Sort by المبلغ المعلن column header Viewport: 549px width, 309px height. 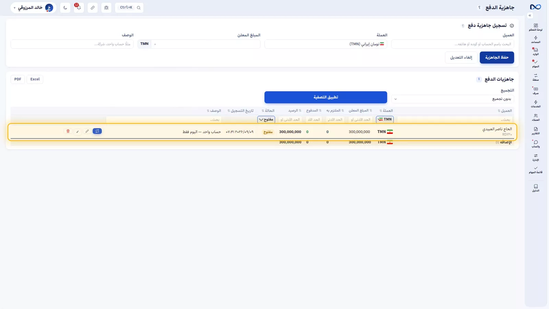[360, 111]
